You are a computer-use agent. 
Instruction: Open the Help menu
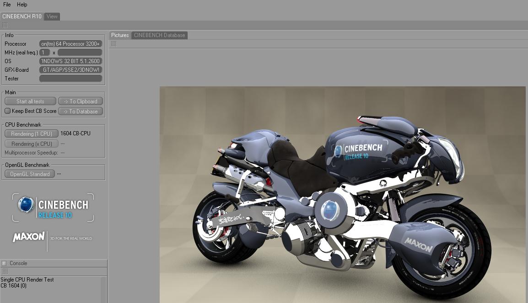[x=22, y=5]
